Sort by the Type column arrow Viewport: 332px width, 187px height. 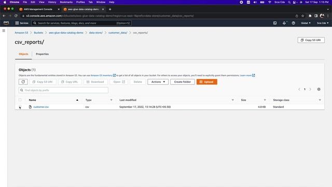click(x=111, y=100)
